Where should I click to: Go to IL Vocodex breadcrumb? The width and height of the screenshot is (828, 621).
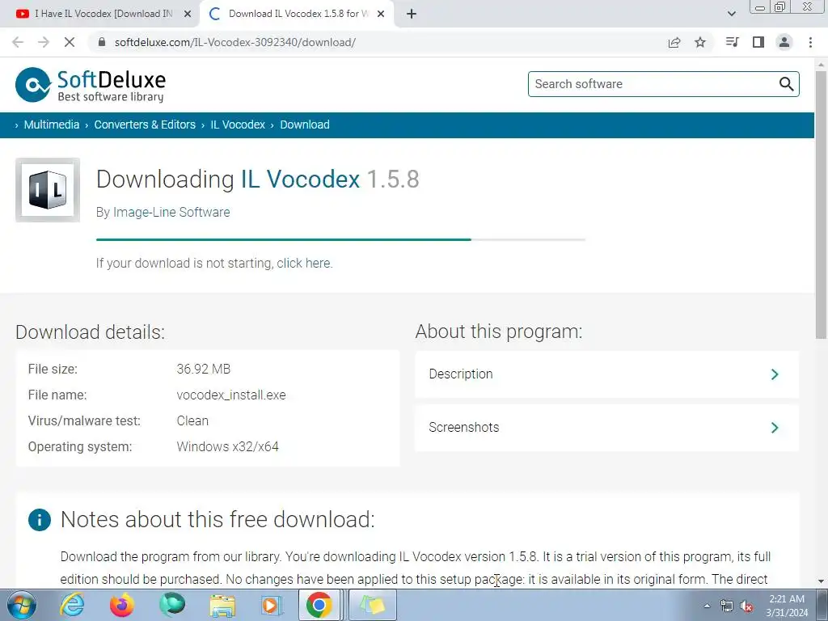click(238, 125)
